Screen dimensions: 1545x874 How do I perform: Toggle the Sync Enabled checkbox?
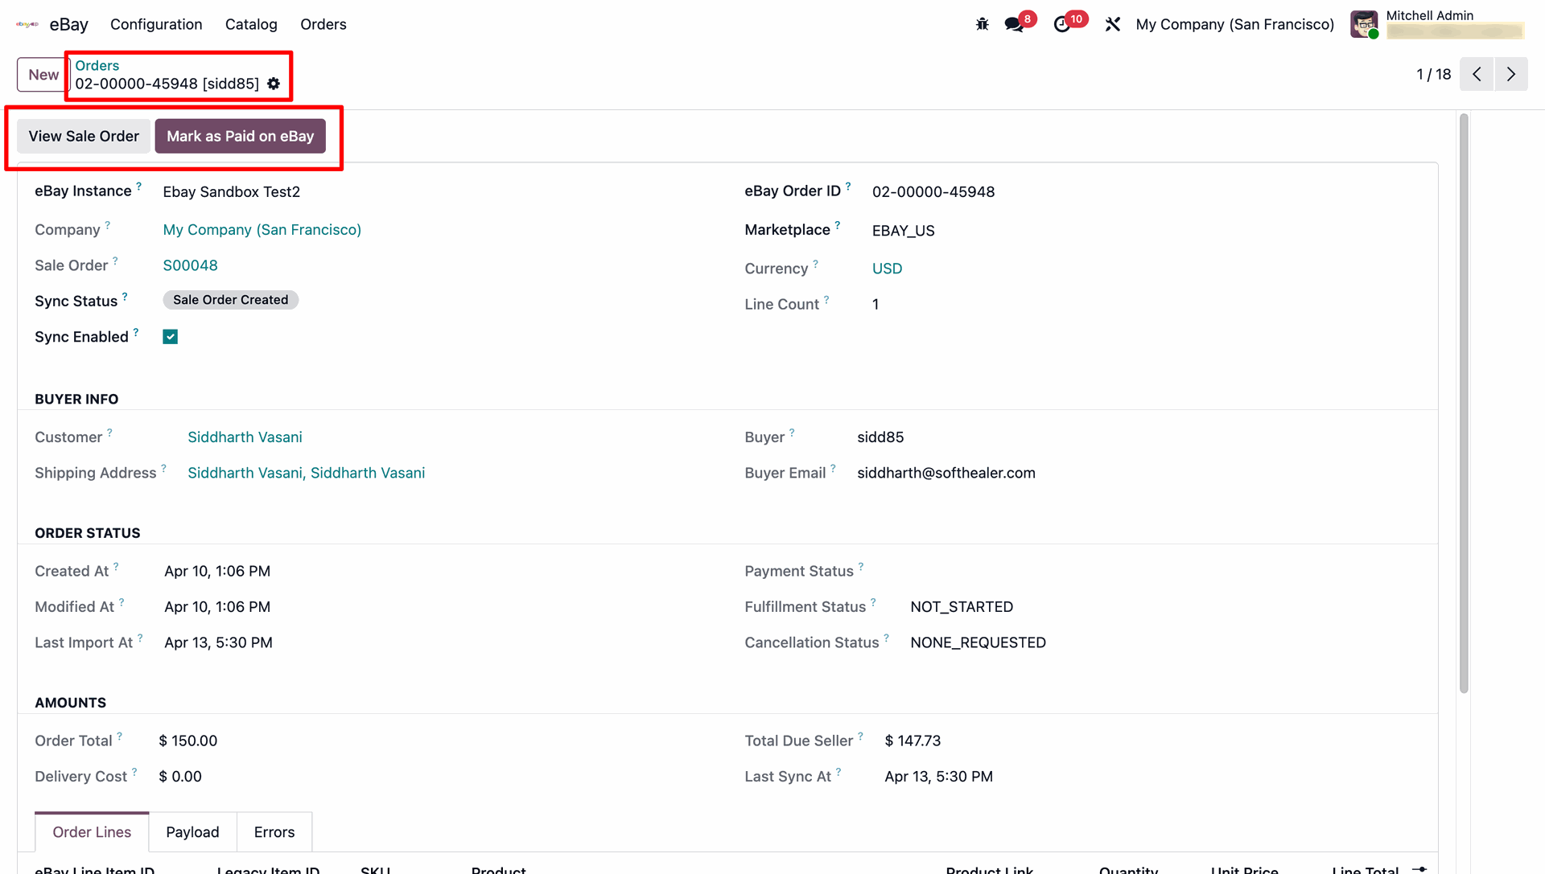tap(171, 337)
